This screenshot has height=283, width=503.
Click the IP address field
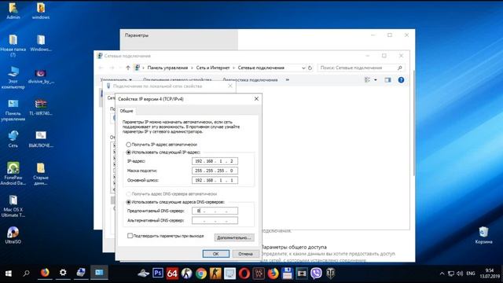coord(215,161)
